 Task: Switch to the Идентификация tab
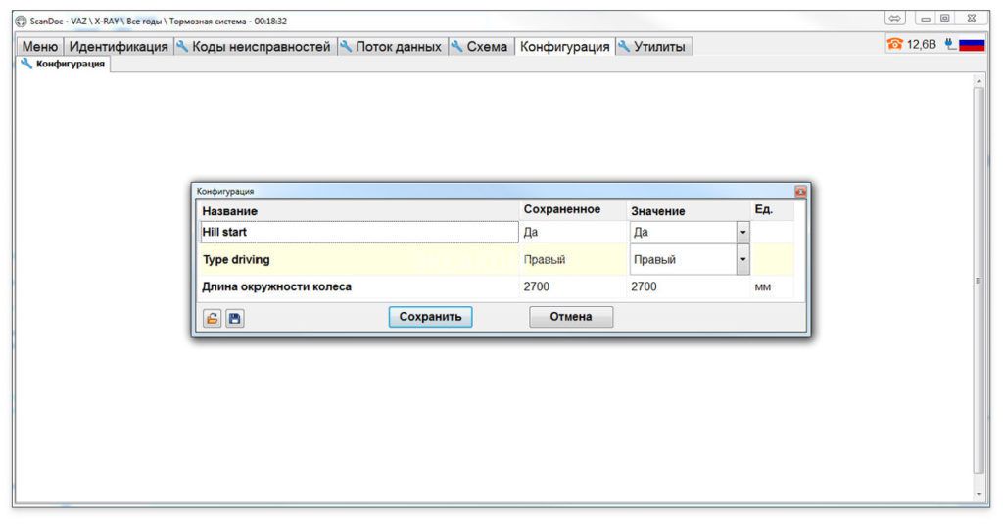(119, 46)
